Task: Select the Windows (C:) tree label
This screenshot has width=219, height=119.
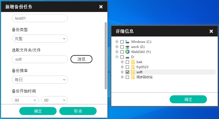Action: tap(141, 42)
